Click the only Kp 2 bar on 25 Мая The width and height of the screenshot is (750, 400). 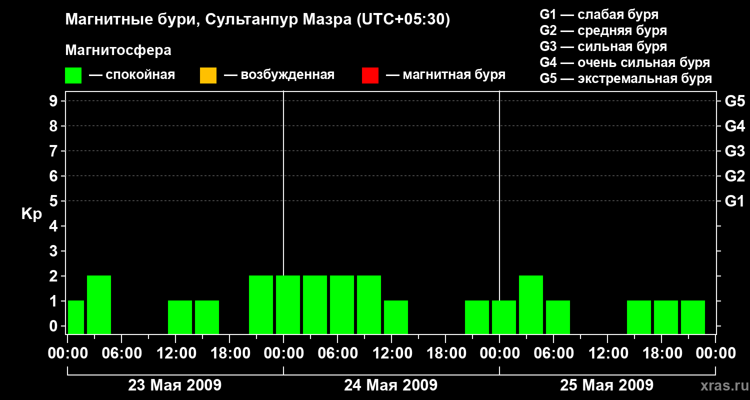coord(531,304)
